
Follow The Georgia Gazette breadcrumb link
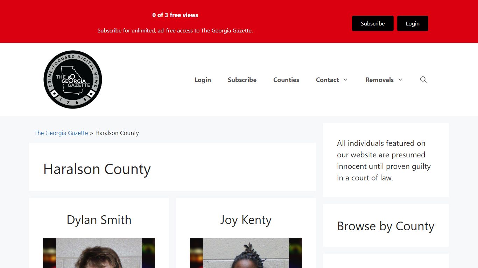pyautogui.click(x=61, y=133)
